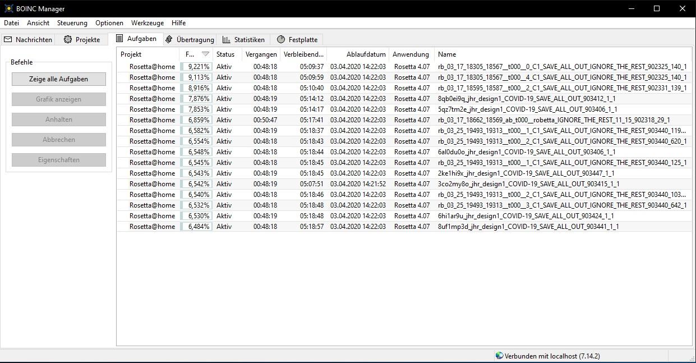696x363 pixels.
Task: Click the Aktiv status in the 6,532% row
Action: pyautogui.click(x=224, y=205)
